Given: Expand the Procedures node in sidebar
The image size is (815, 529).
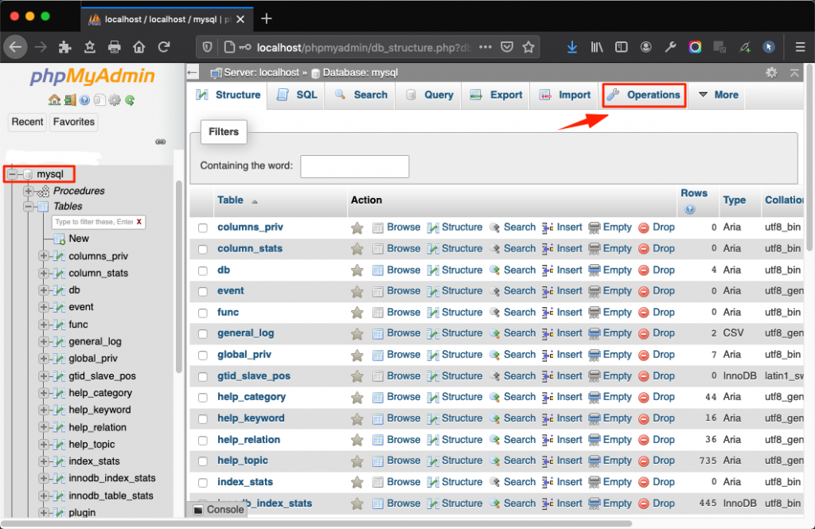Looking at the screenshot, I should click(x=28, y=191).
